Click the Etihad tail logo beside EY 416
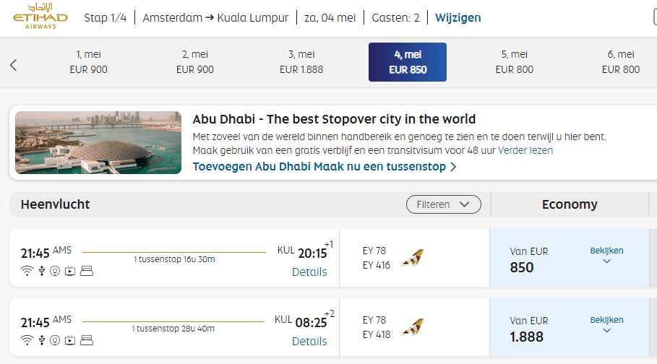Screen dimensions: 657x364 point(412,258)
